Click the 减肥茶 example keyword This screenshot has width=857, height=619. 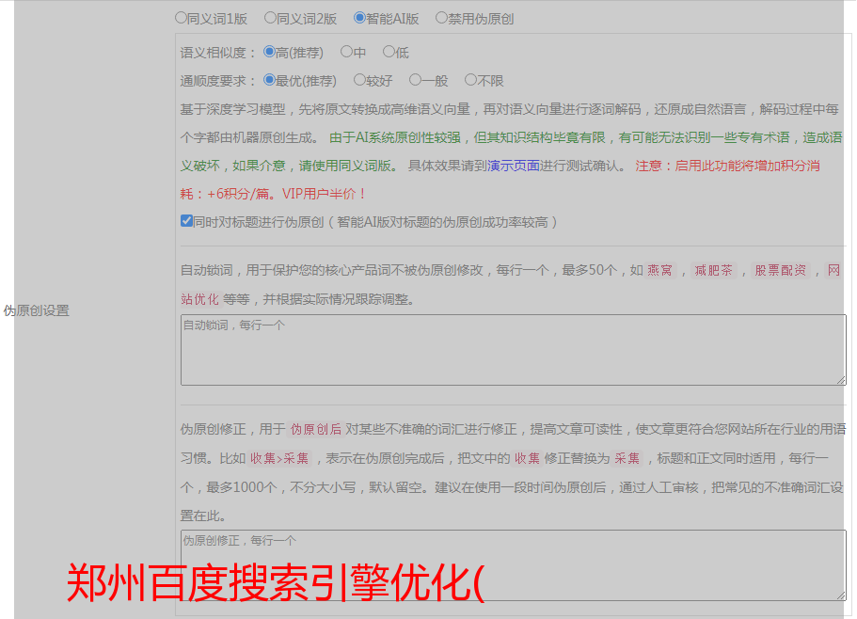714,270
